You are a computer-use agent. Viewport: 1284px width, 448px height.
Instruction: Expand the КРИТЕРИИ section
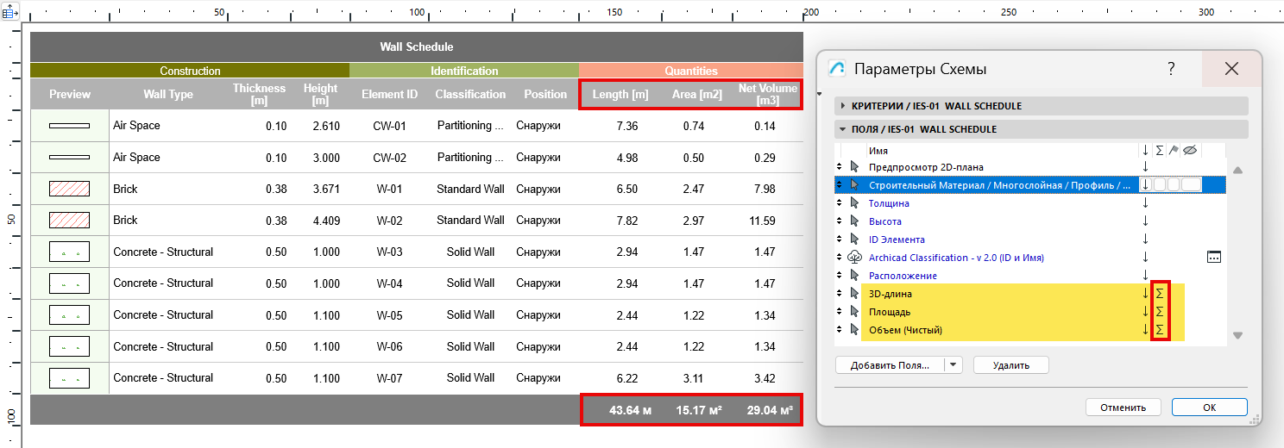coord(843,106)
